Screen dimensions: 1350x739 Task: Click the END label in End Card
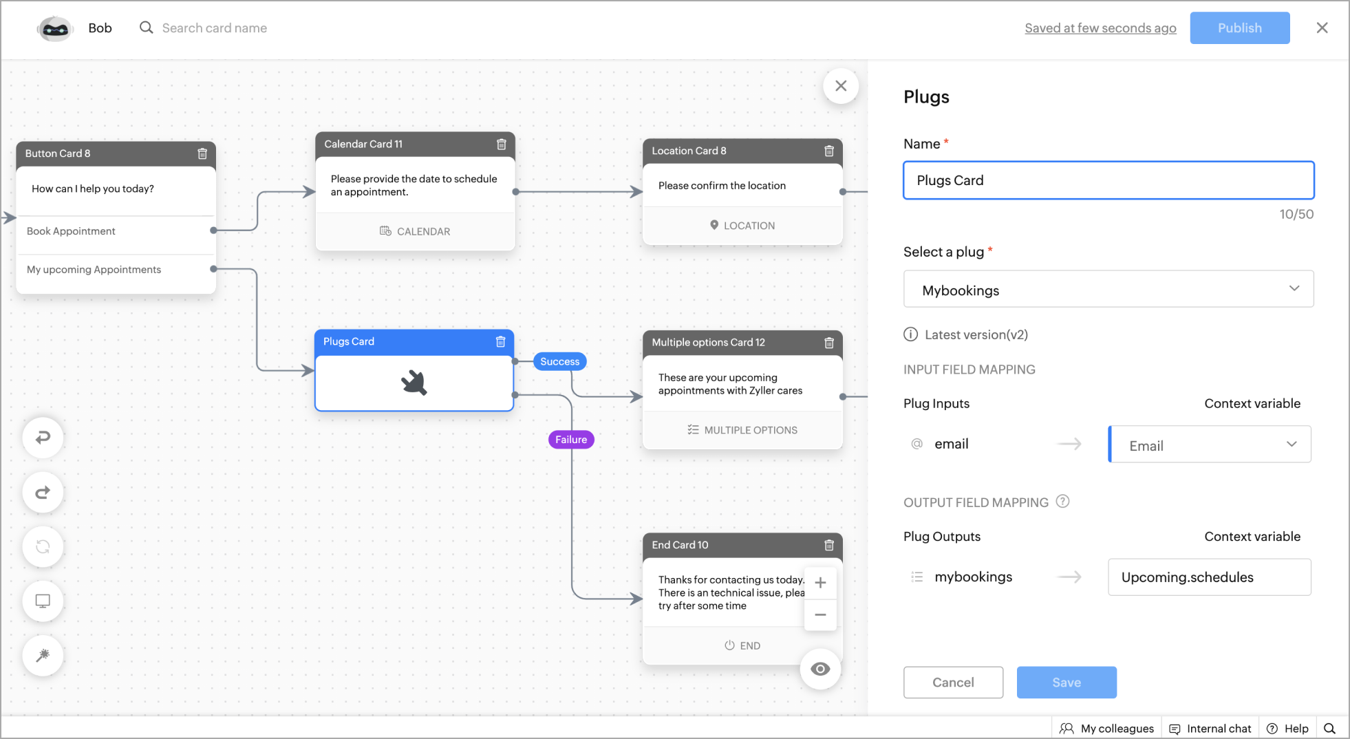pyautogui.click(x=742, y=646)
